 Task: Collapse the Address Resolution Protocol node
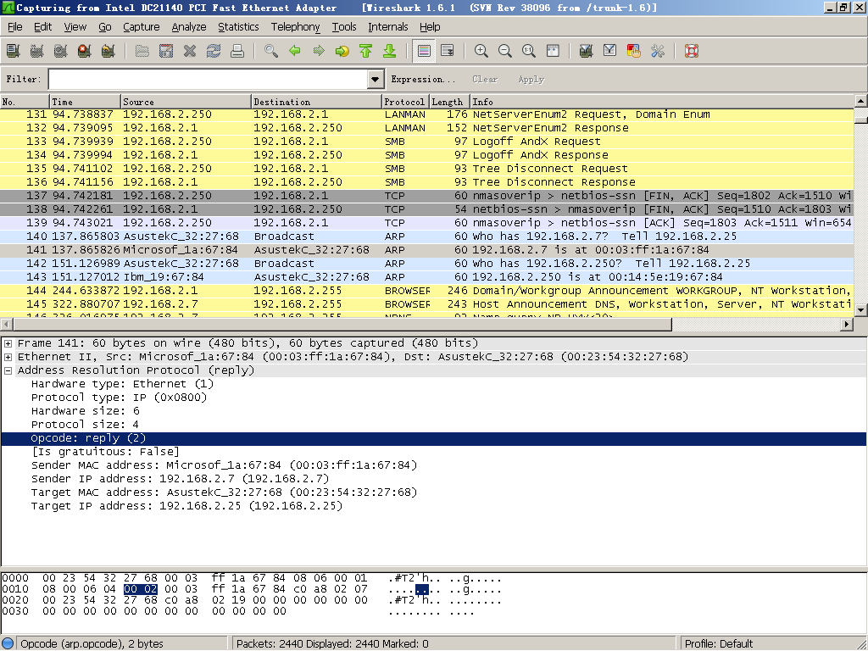click(x=8, y=370)
